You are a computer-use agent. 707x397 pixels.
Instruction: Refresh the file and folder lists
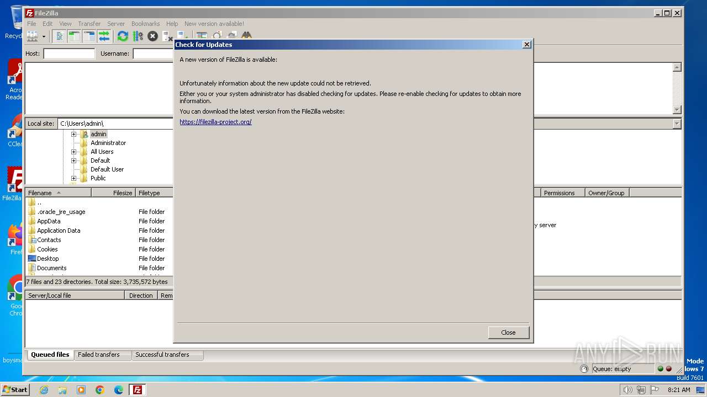click(x=123, y=36)
